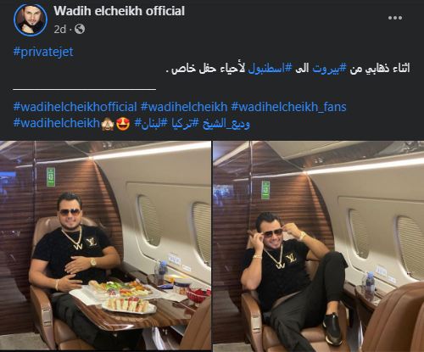
Task: Open Wadih elcheikh profile picture
Action: click(31, 20)
